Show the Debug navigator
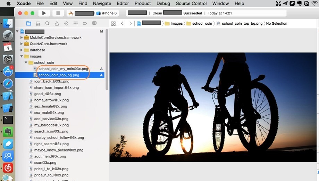This screenshot has height=181, width=319. pyautogui.click(x=76, y=24)
